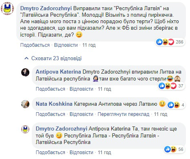Click the chevron arrow beside Сховати 23 відповіді
190x159 pixels.
tap(27, 59)
